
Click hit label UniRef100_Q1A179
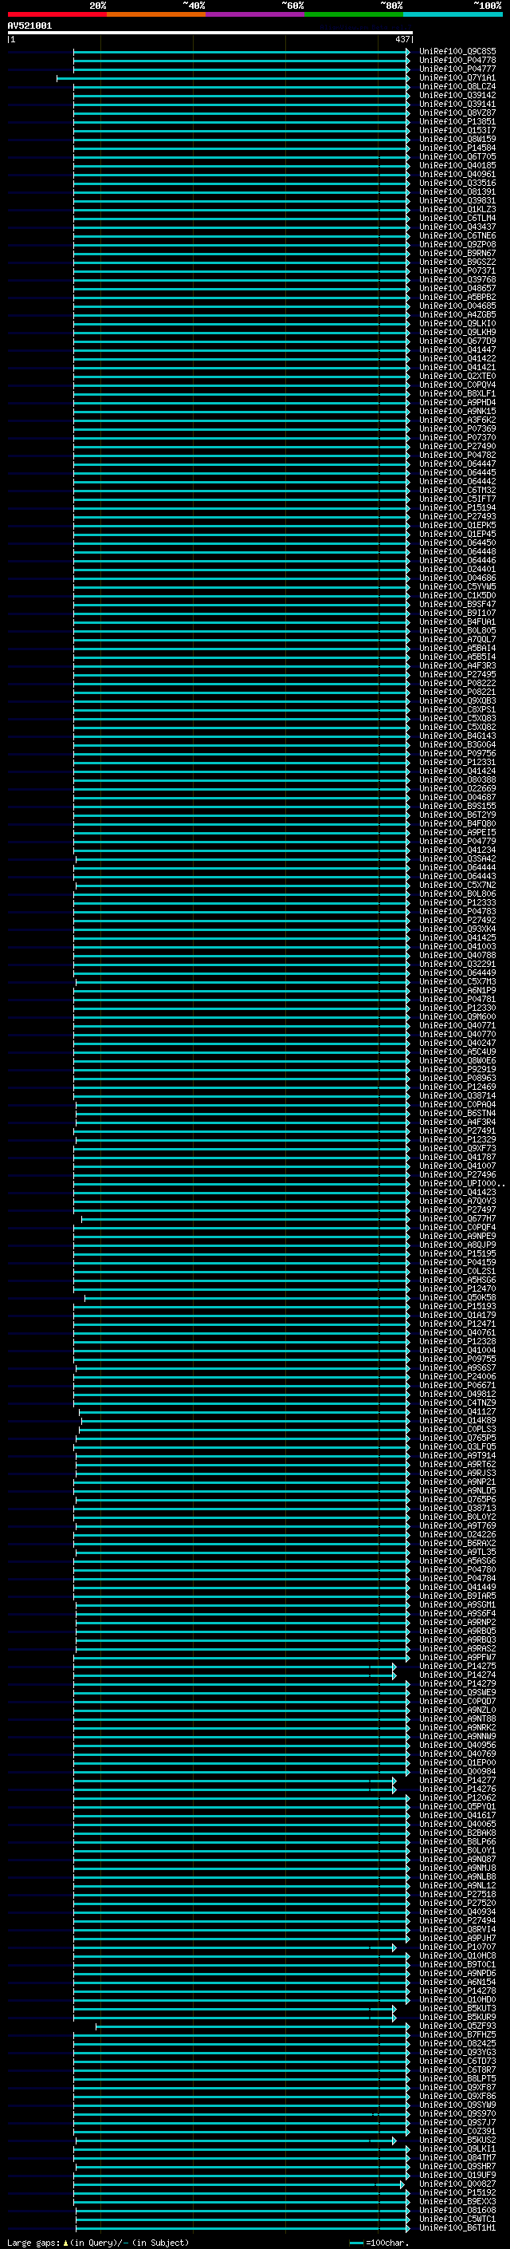[x=457, y=1315]
